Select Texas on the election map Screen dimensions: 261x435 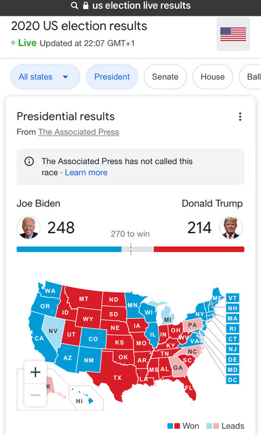pos(116,378)
